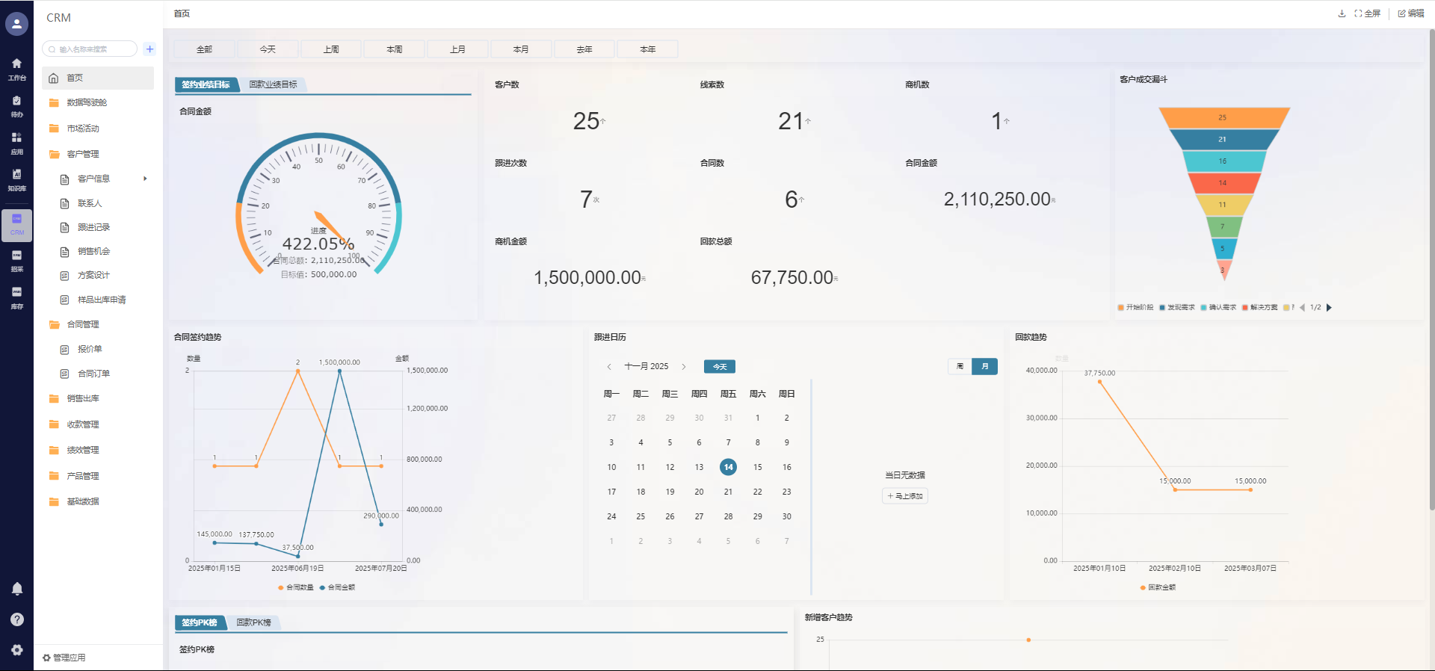
Task: Click the blue plus icon beside search
Action: [x=149, y=49]
